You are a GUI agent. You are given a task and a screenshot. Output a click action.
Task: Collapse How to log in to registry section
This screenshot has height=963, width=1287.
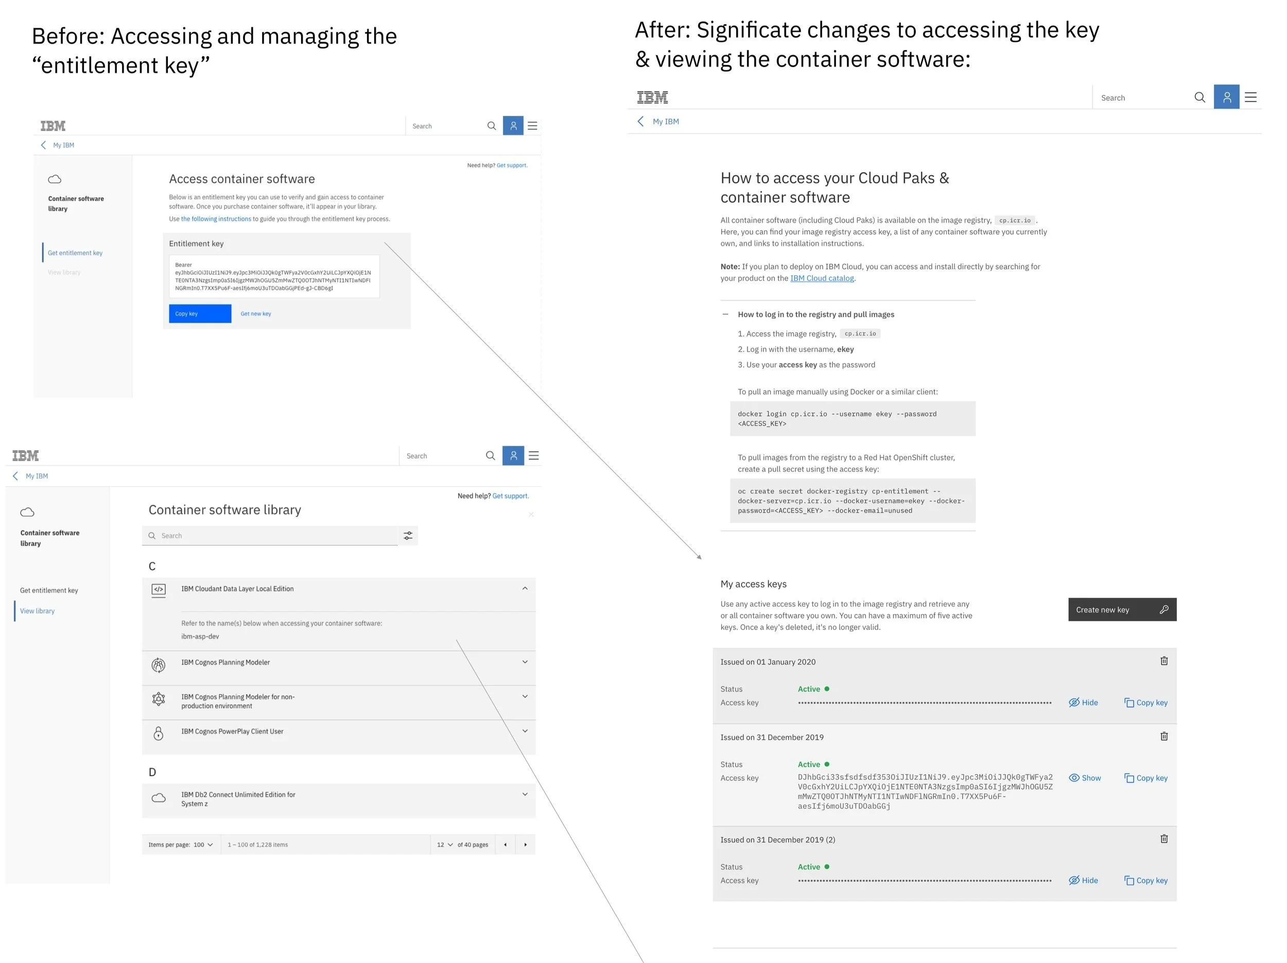[725, 314]
